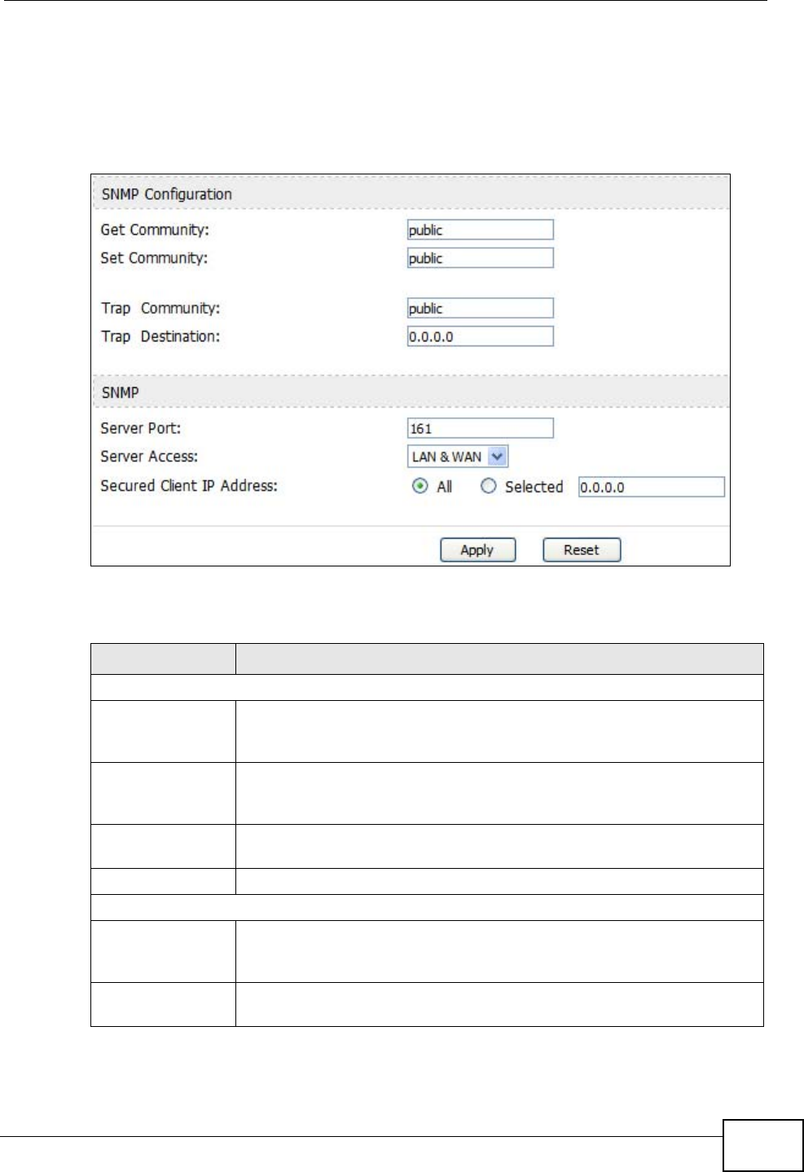Open the Server Access dropdown
The height and width of the screenshot is (1172, 804).
[x=458, y=456]
